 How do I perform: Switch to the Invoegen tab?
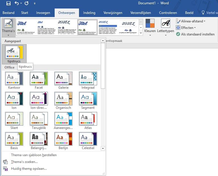point(43,13)
